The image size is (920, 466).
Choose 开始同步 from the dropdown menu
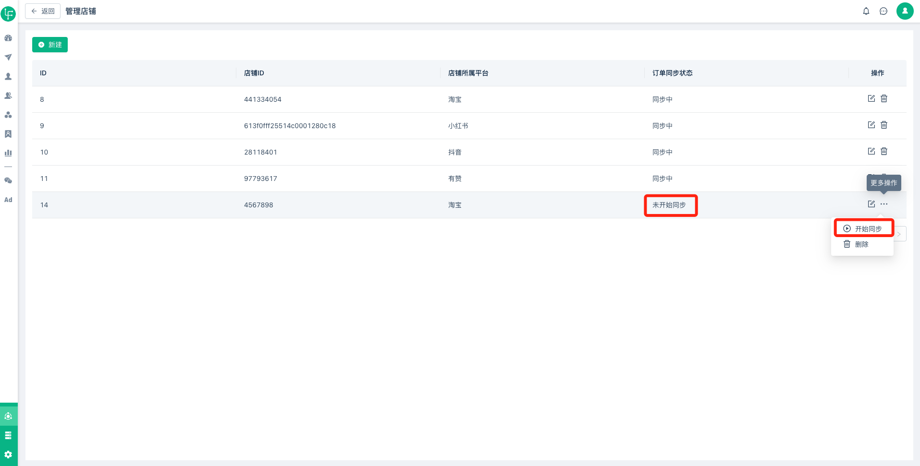[863, 229]
